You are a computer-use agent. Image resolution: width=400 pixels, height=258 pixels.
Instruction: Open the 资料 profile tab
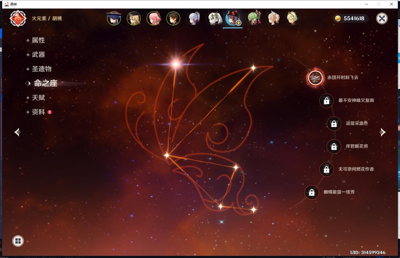(x=38, y=112)
